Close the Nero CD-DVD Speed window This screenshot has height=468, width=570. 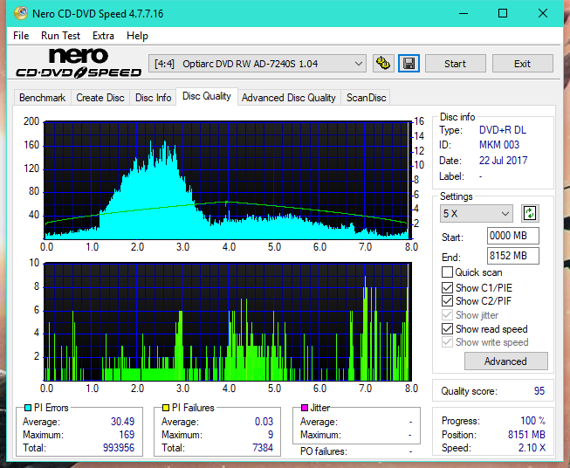point(543,13)
